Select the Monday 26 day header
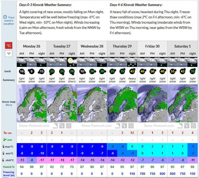This screenshot has width=199, height=178. pos(32,46)
